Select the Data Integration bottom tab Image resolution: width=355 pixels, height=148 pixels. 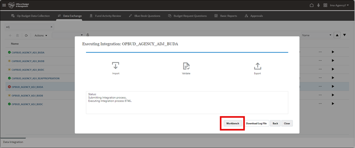(13, 142)
